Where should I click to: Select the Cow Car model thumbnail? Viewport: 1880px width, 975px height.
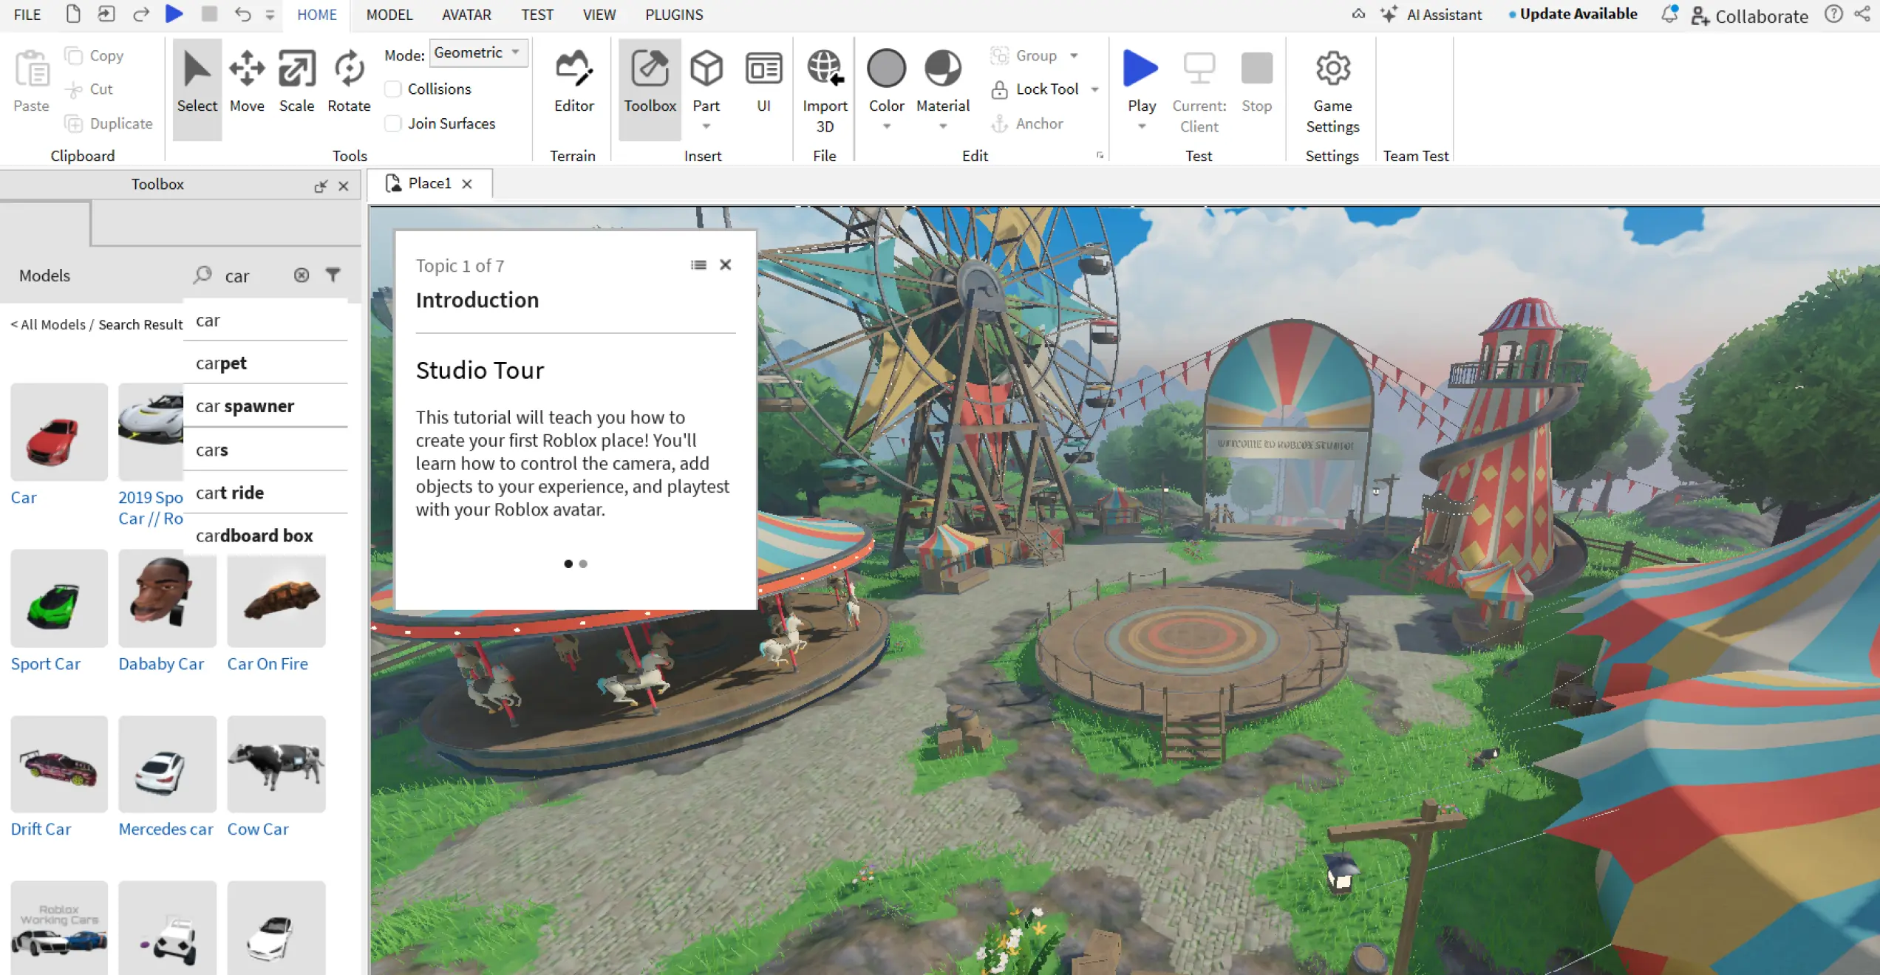[x=276, y=764]
